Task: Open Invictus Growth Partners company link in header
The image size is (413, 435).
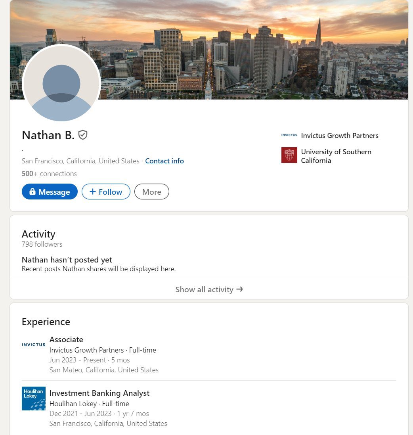Action: click(340, 135)
